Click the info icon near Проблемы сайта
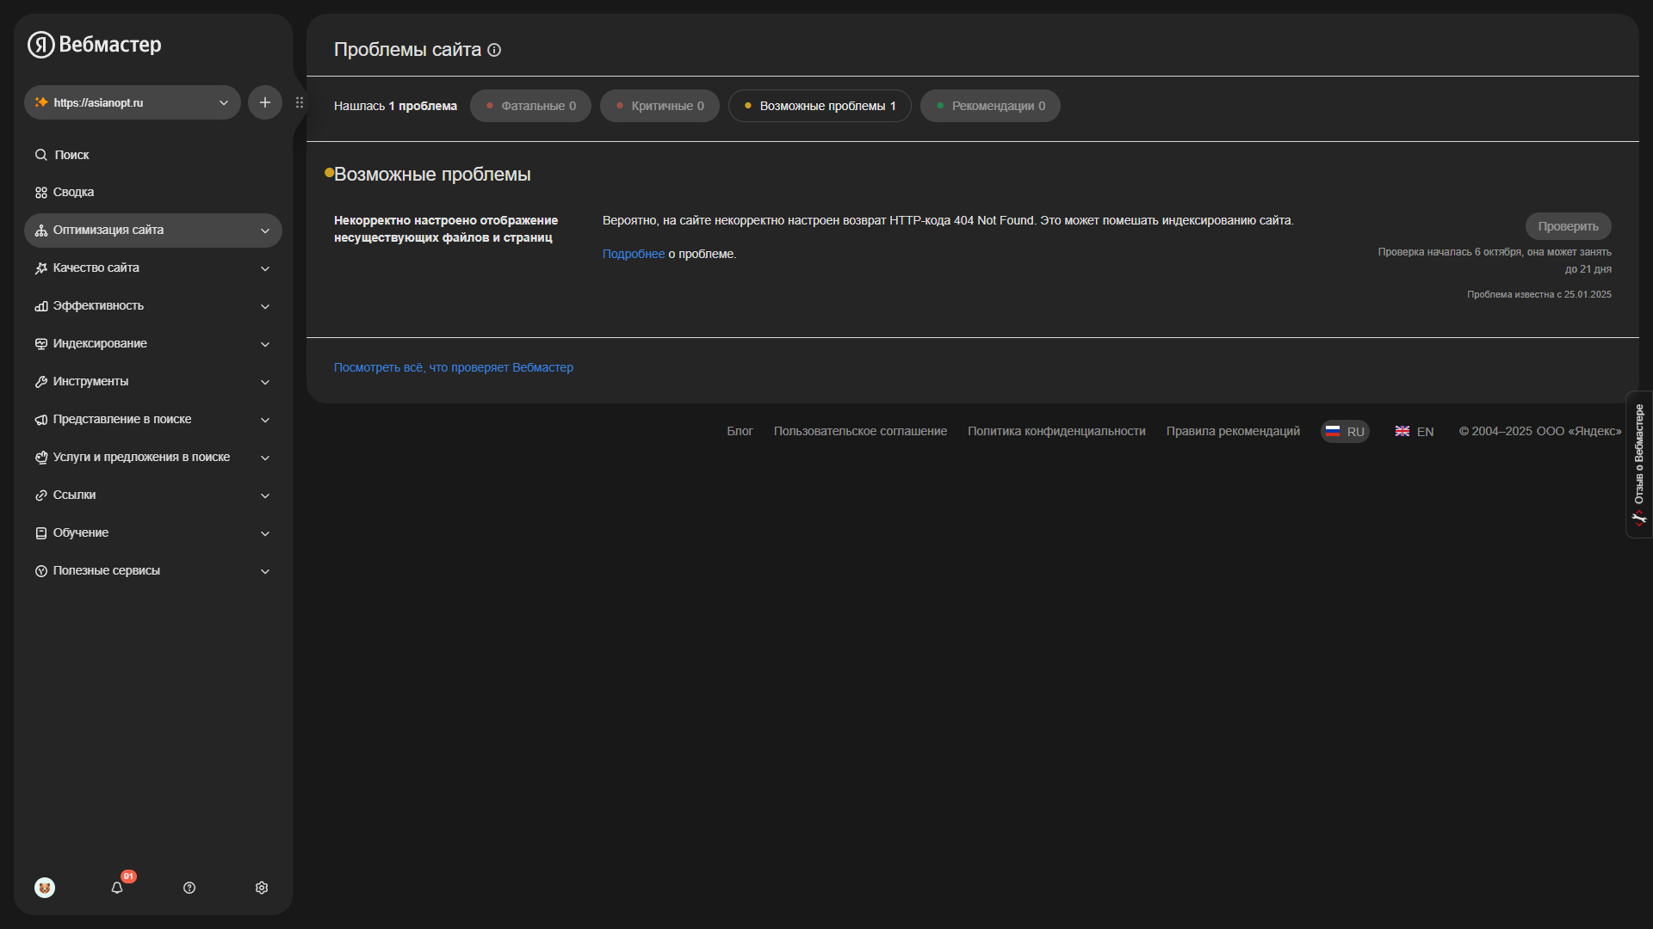 click(494, 50)
